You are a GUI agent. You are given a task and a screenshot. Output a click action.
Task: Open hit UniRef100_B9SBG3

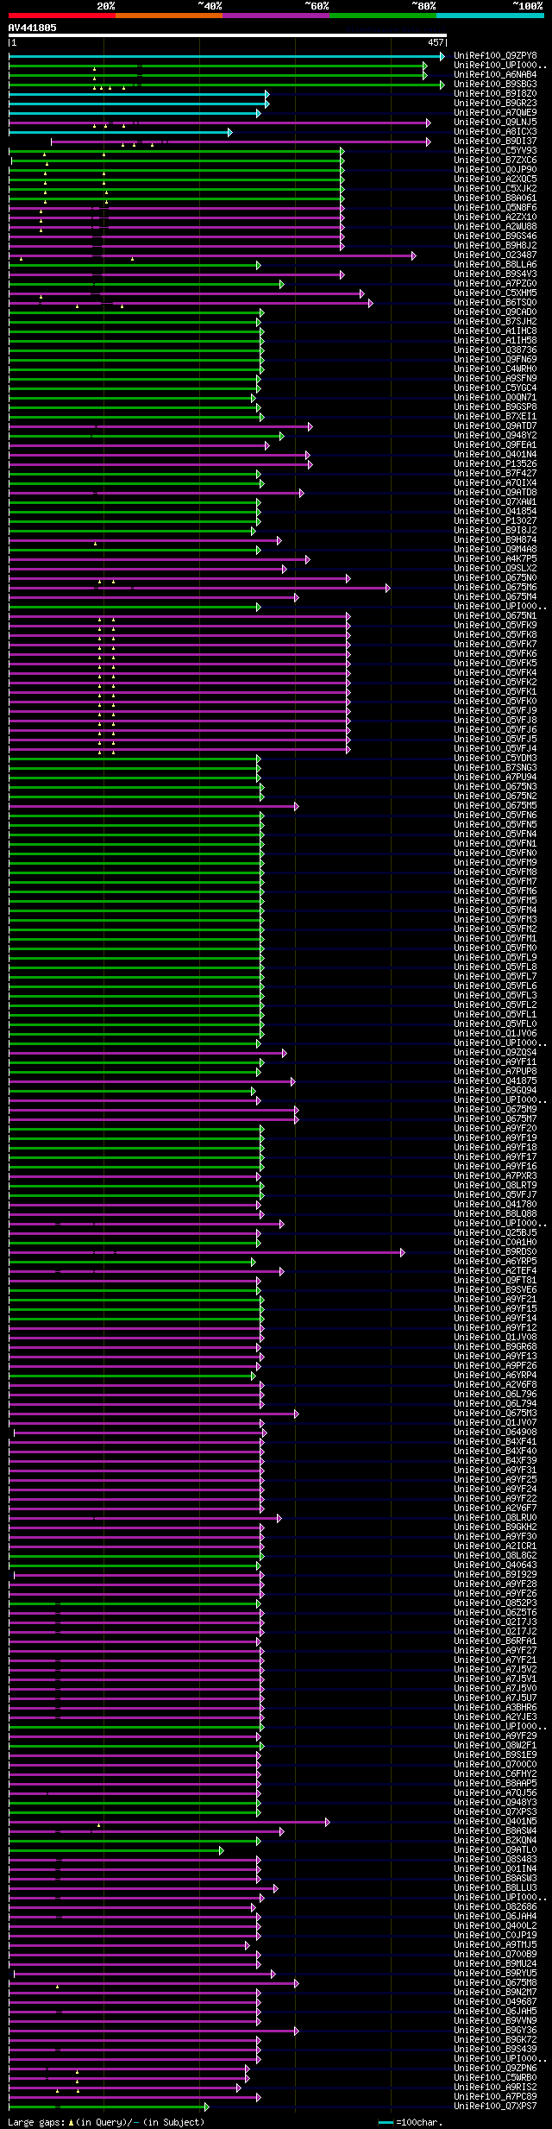495,85
